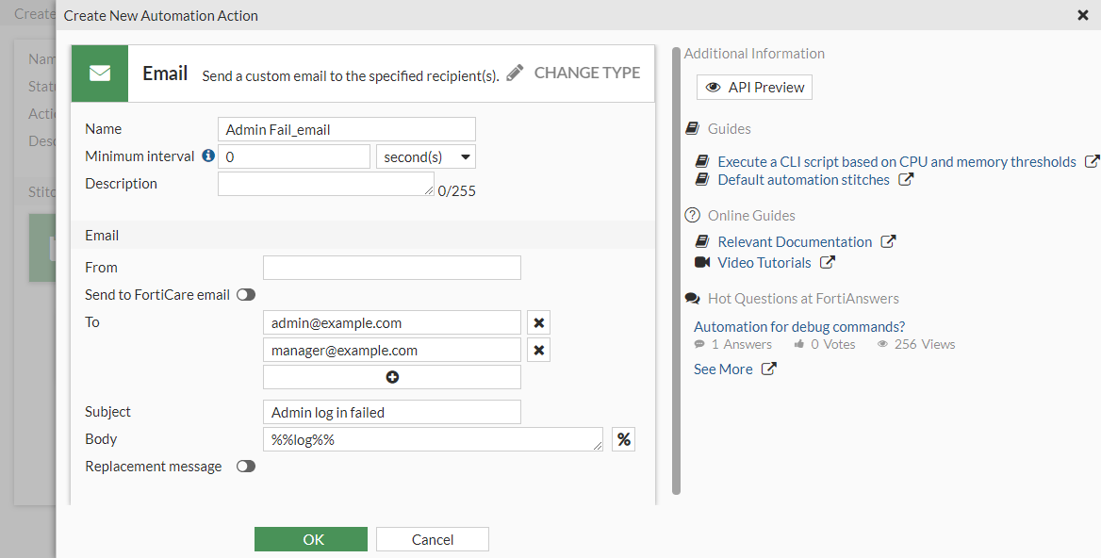This screenshot has height=558, width=1101.
Task: Open external link icon beside Relevant Documentation
Action: click(888, 242)
